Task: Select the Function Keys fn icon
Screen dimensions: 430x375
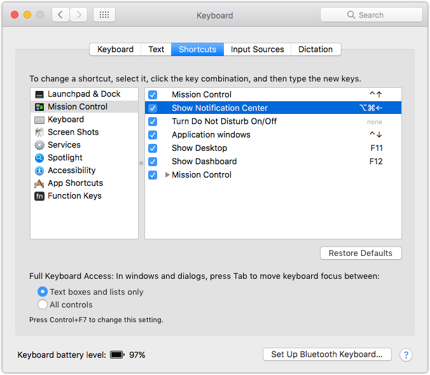Action: coord(39,196)
